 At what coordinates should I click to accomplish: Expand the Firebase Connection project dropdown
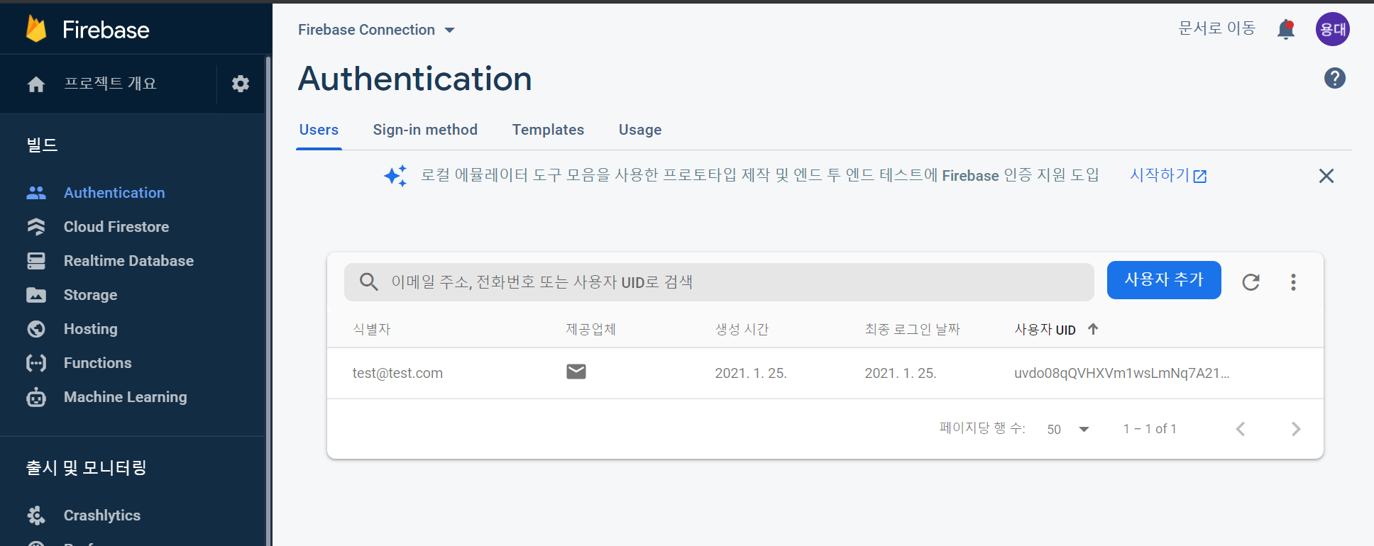(x=376, y=30)
